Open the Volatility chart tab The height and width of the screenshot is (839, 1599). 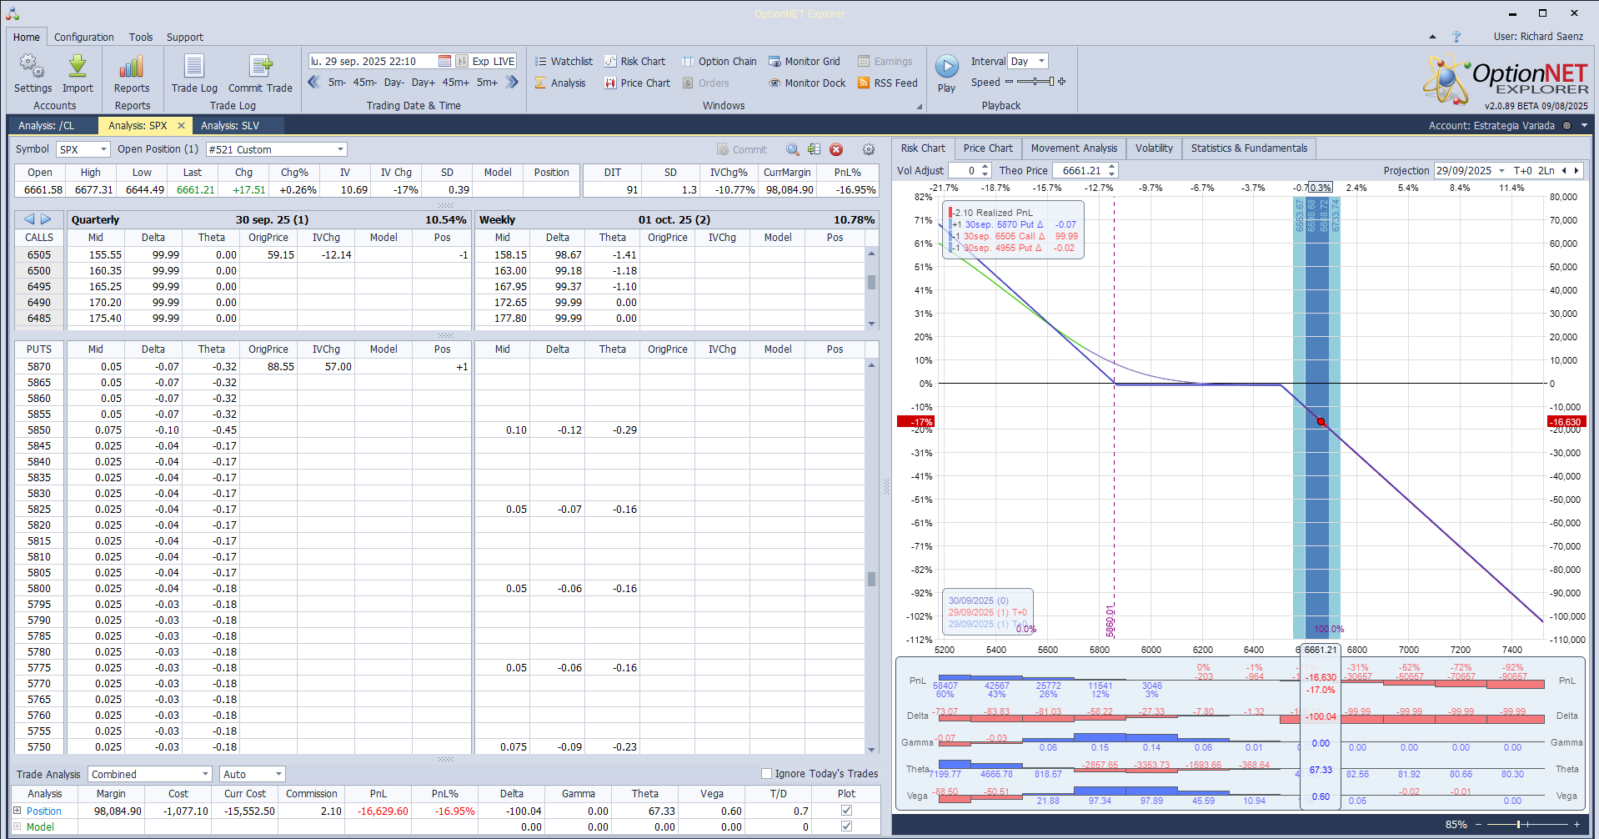1154,148
